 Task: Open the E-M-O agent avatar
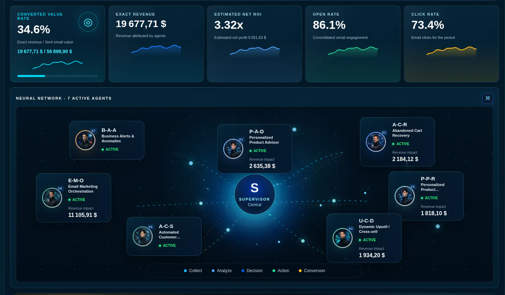click(52, 197)
